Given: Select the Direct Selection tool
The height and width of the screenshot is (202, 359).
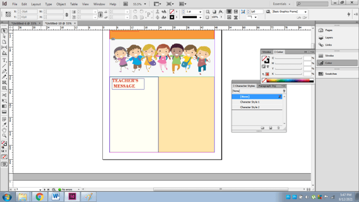Looking at the screenshot, I should tap(4, 36).
